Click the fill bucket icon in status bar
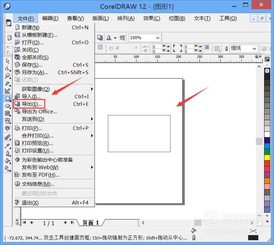Image resolution: width=274 pixels, height=245 pixels. point(194,230)
